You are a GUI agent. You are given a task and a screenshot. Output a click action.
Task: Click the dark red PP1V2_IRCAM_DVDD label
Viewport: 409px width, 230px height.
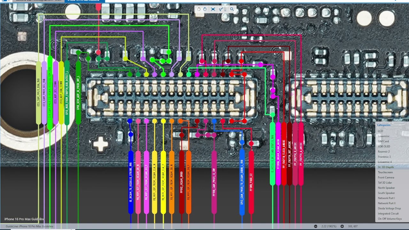[x=181, y=182]
